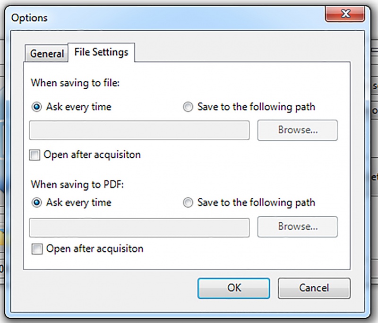Switch to the General tab
Viewport: 378px width, 323px height.
click(46, 54)
